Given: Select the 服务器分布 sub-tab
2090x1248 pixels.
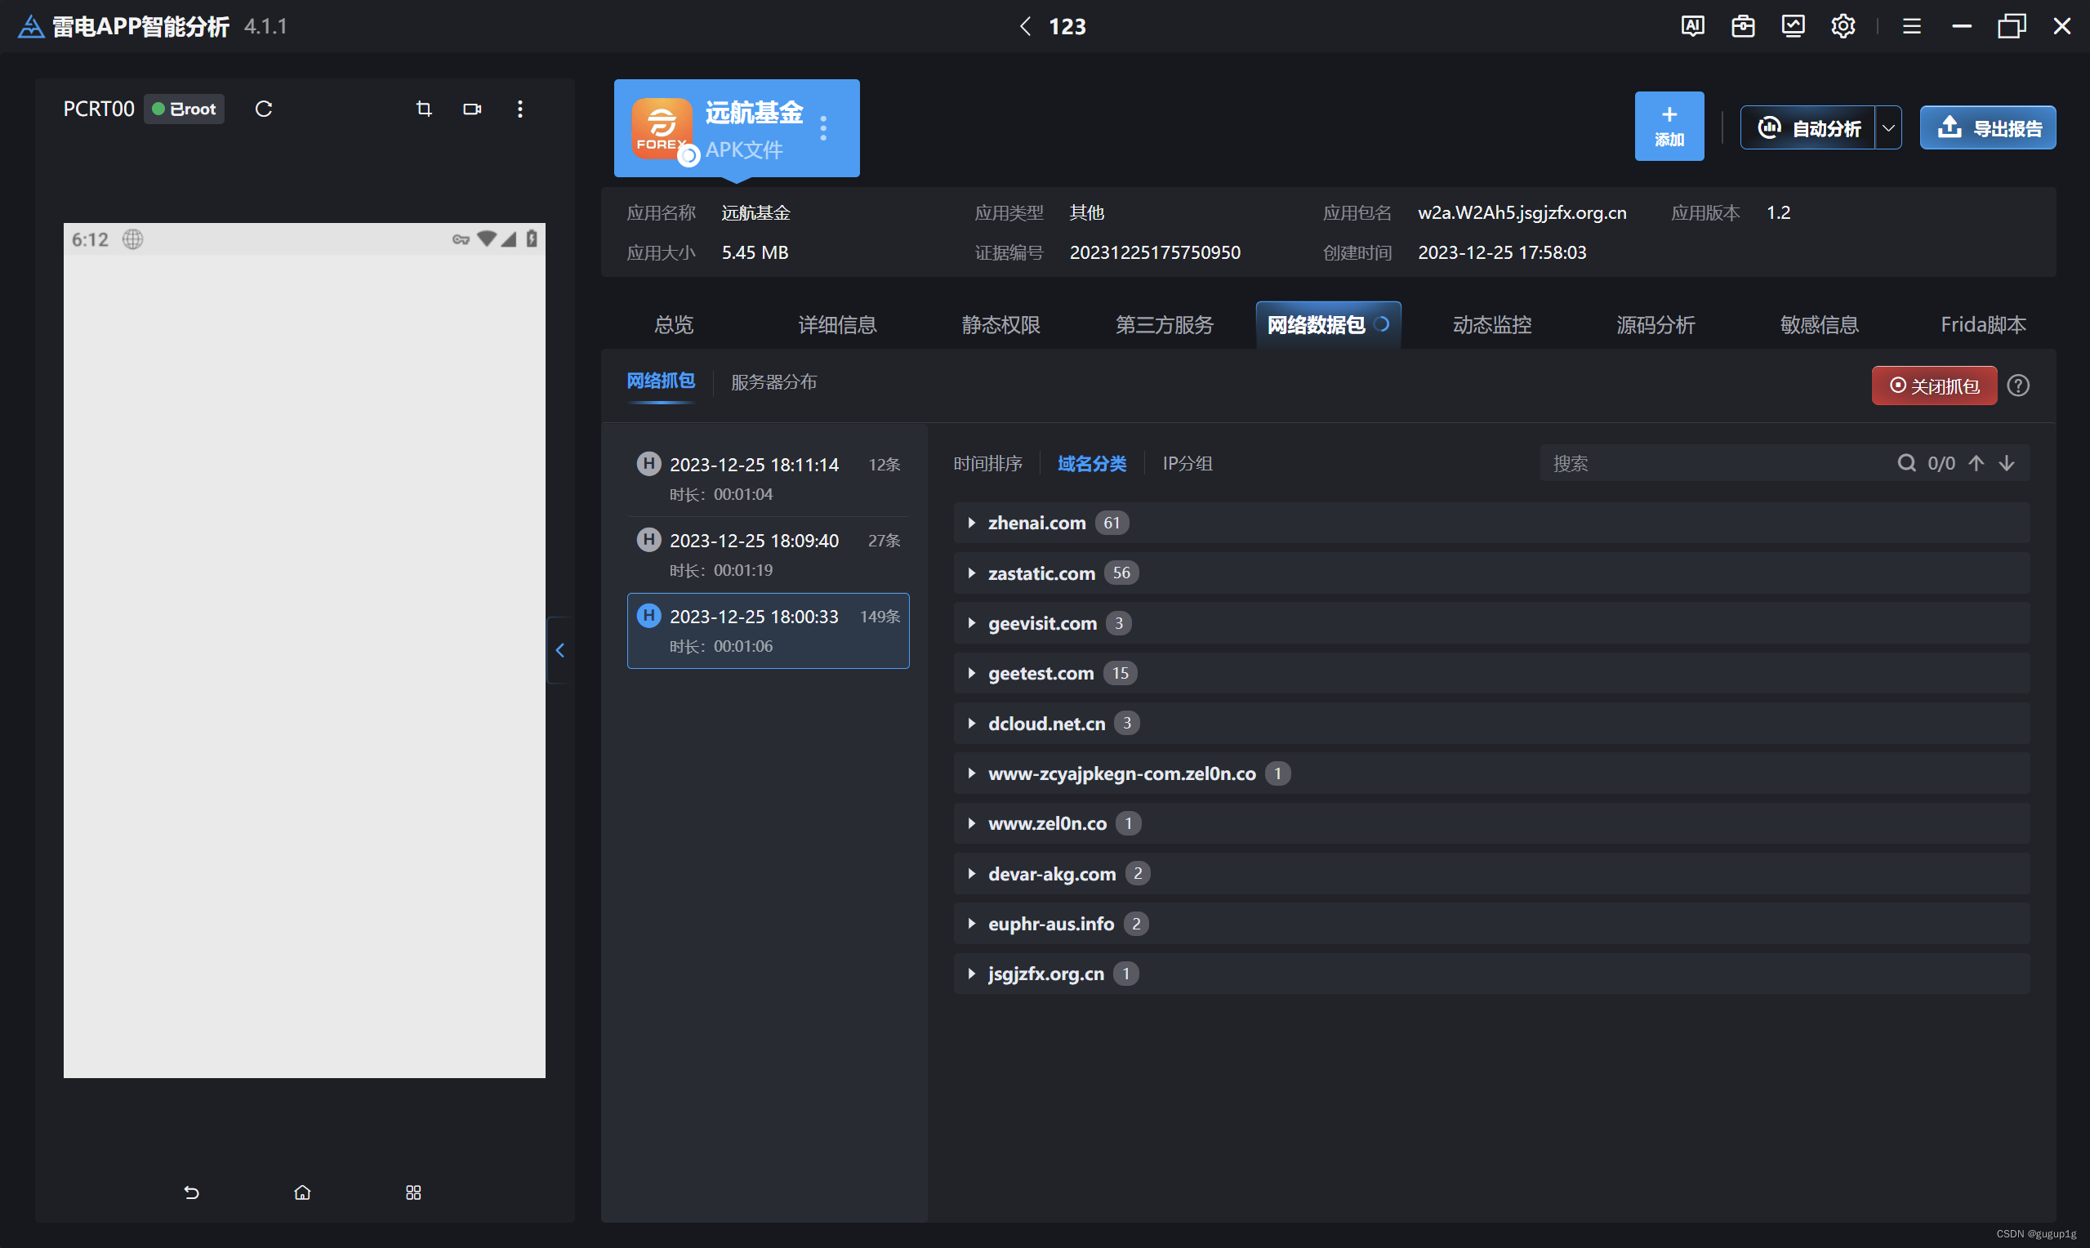Looking at the screenshot, I should 773,381.
